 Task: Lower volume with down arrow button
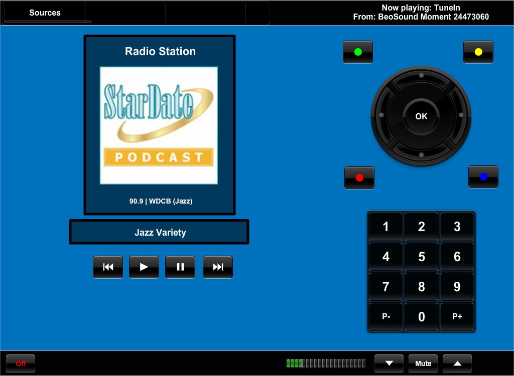389,363
